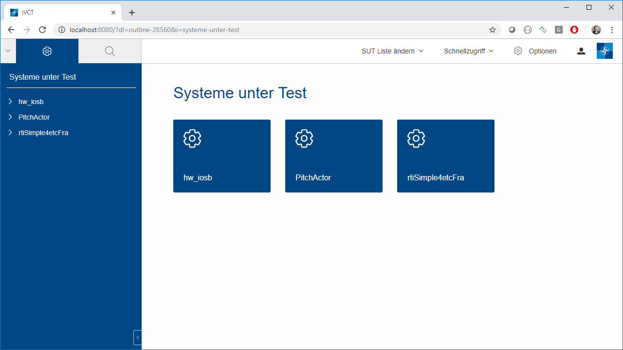Open the gear settings tab in sidebar
This screenshot has width=623, height=350.
[47, 51]
